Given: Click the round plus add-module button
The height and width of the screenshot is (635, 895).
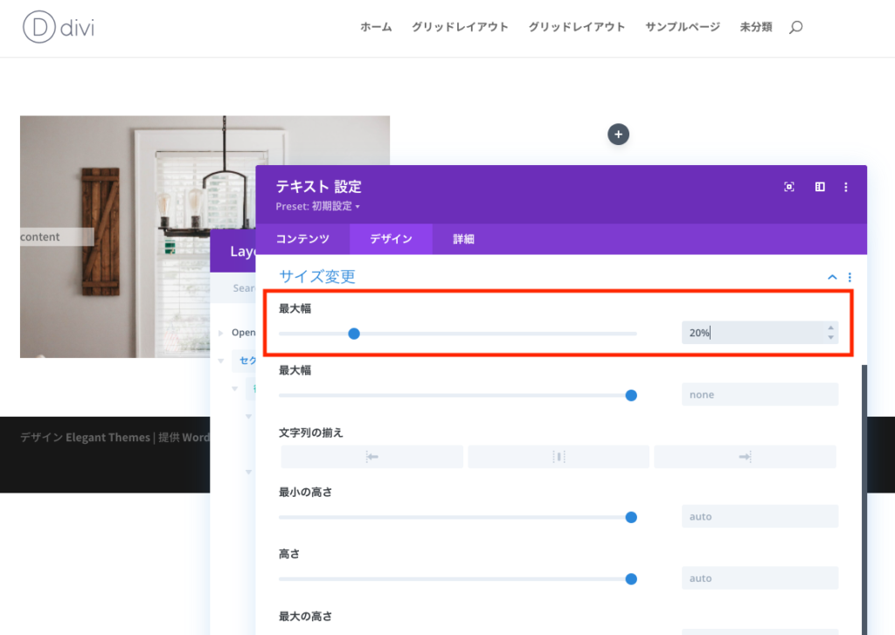Looking at the screenshot, I should tap(619, 135).
